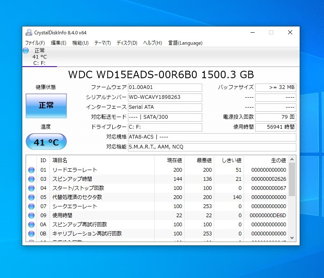This screenshot has height=278, width=324.
Task: Click status icon for リードエラーレート row
Action: tap(31, 170)
